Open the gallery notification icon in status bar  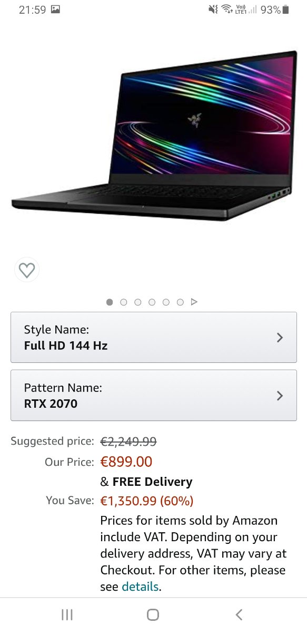(56, 9)
